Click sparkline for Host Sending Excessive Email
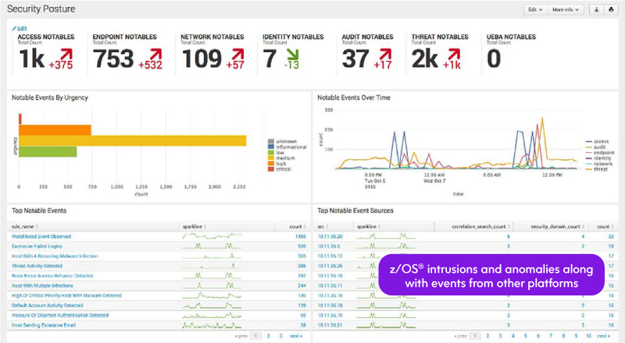Image resolution: width=625 pixels, height=343 pixels. point(212,325)
